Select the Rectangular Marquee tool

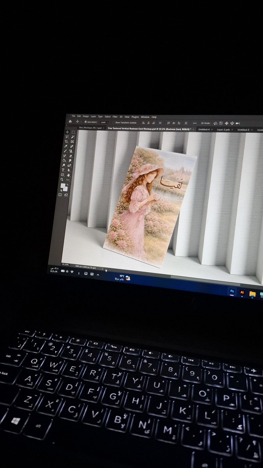pos(73,132)
